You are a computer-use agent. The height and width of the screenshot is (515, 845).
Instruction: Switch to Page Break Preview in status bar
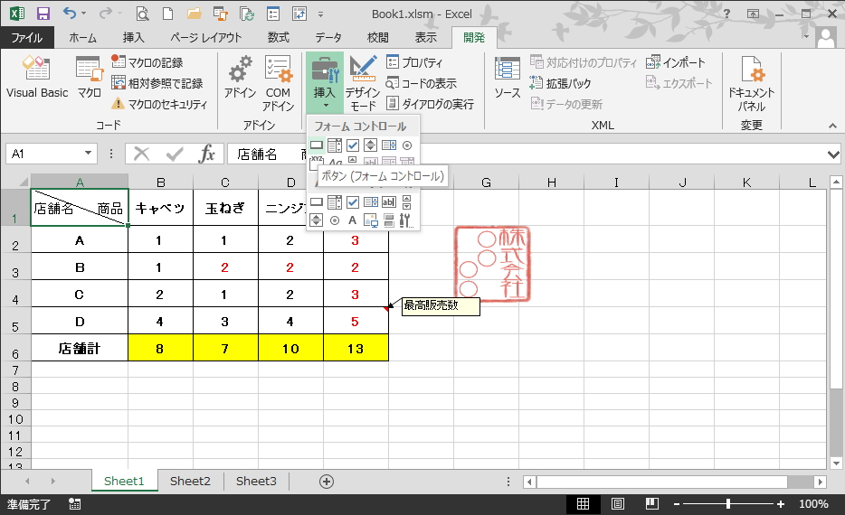[652, 503]
